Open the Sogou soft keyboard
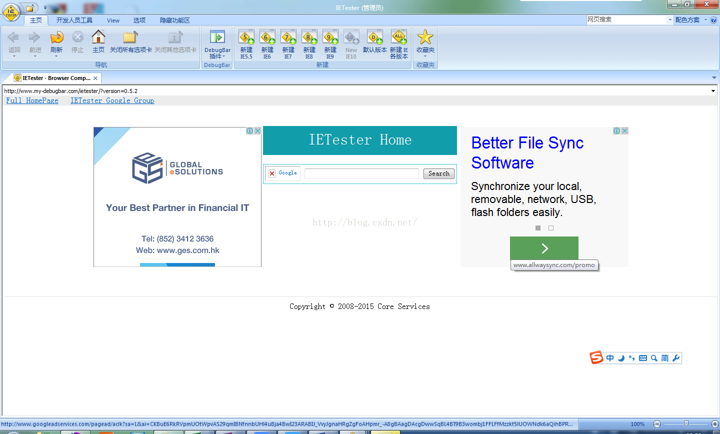Viewport: 720px width, 434px height. (643, 358)
